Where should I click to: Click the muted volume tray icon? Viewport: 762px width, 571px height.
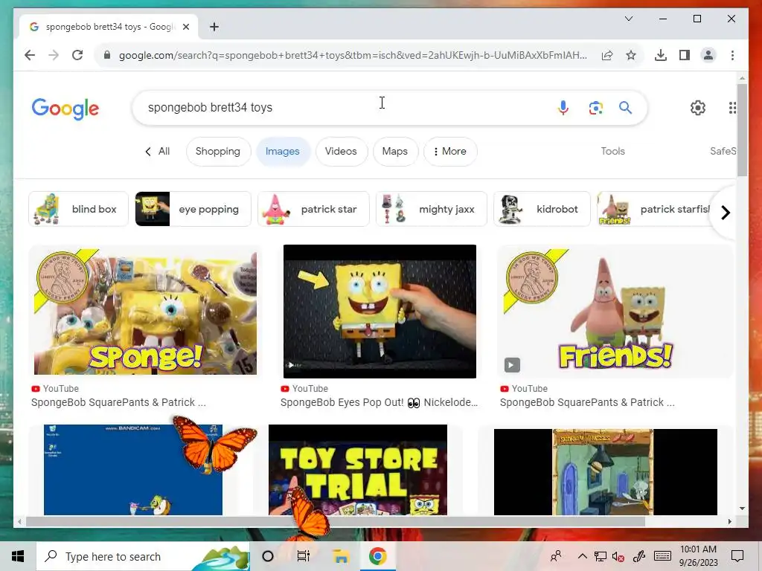(618, 556)
